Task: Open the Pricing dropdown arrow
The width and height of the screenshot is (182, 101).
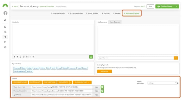Action: click(x=71, y=82)
